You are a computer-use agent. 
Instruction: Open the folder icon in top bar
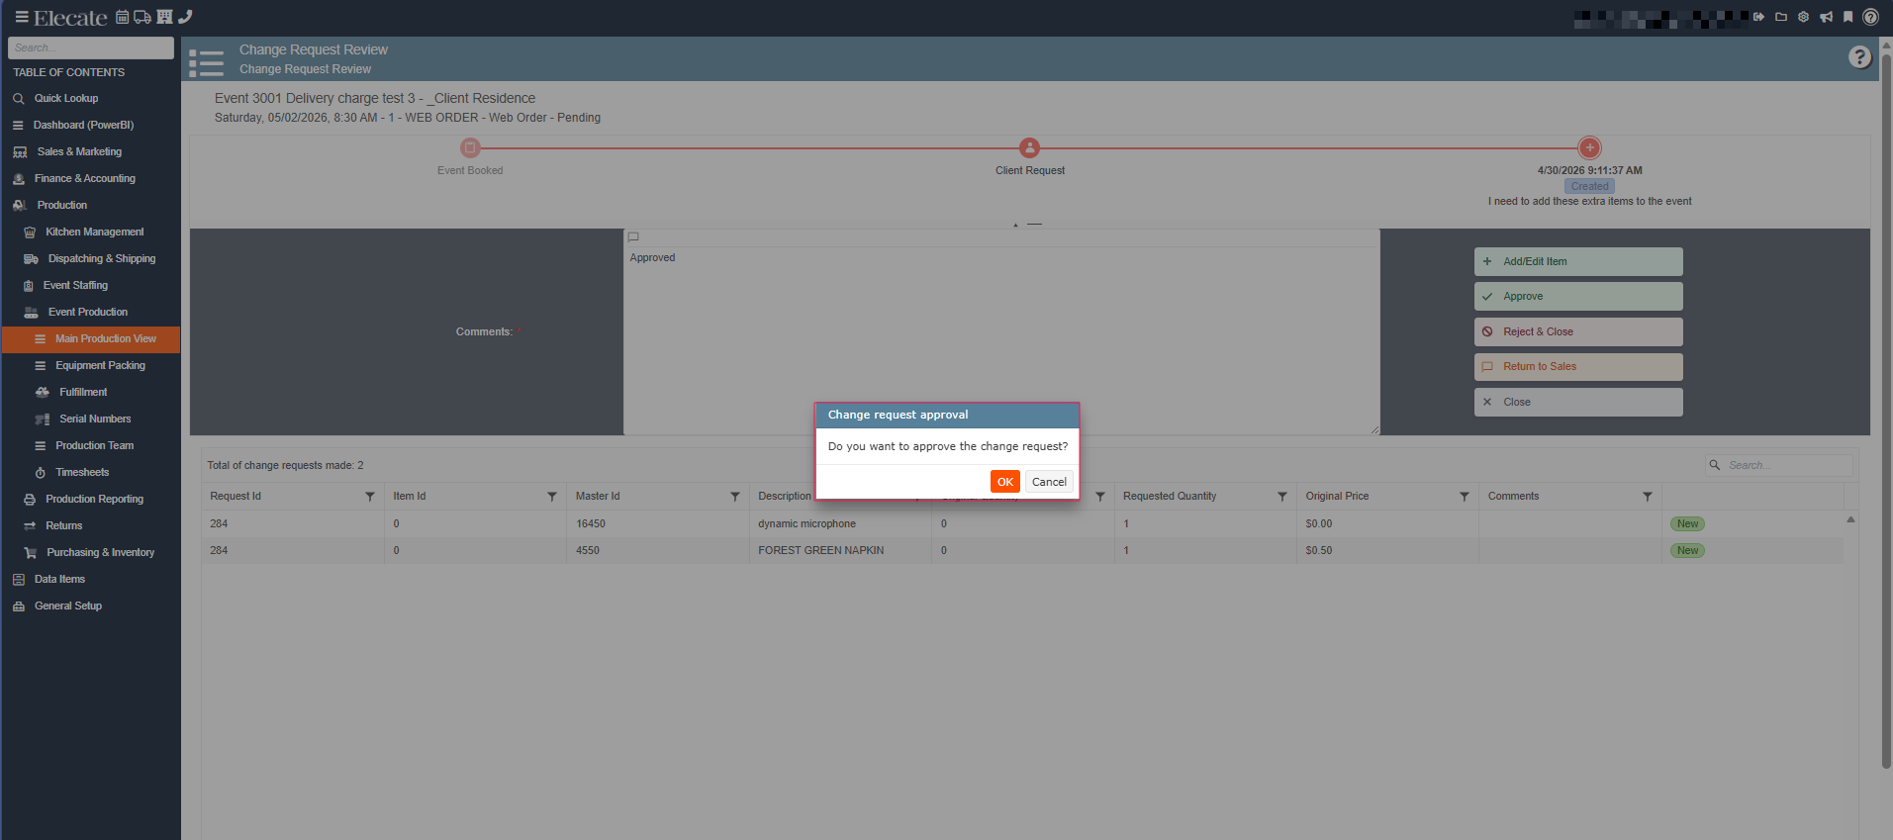[1781, 17]
